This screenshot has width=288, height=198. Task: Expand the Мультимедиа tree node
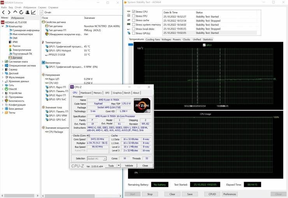pyautogui.click(x=3, y=77)
